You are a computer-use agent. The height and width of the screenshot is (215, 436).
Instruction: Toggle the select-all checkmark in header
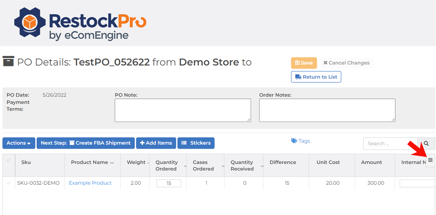click(x=8, y=160)
